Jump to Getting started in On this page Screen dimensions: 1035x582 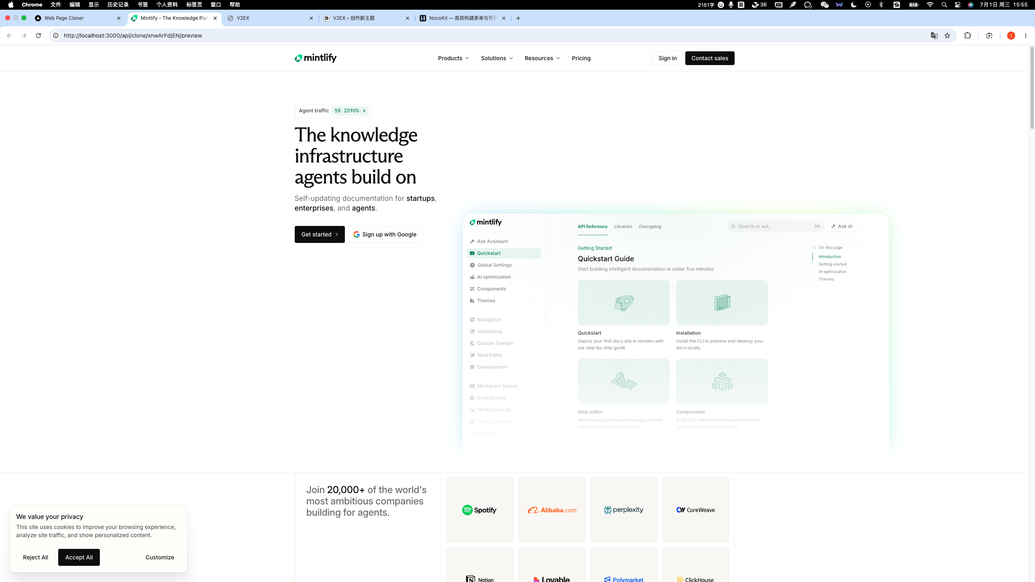tap(832, 264)
